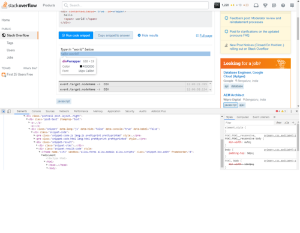Focus the Styles Filter input
Viewport: 300px width, 233px height.
pos(249,123)
